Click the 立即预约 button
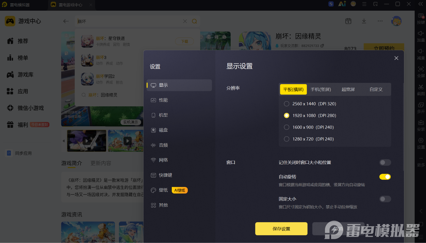This screenshot has width=426, height=243. pos(384,48)
